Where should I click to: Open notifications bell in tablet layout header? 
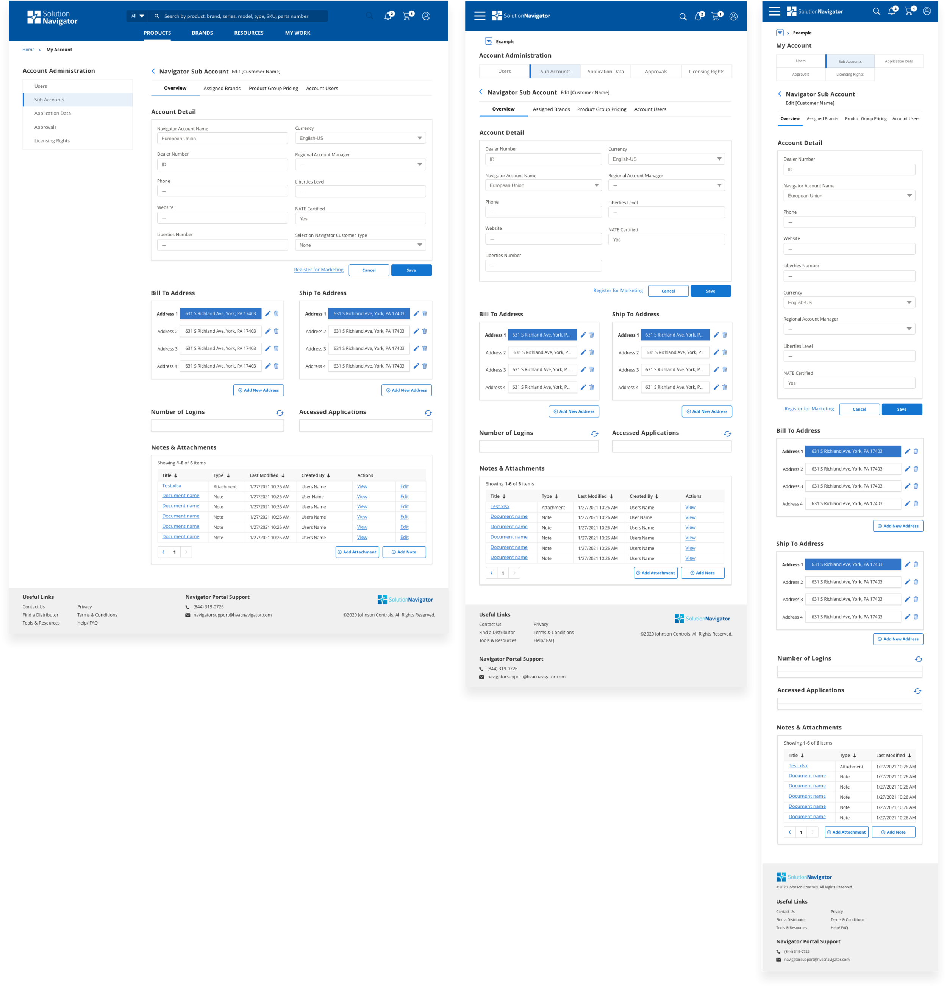click(x=699, y=16)
